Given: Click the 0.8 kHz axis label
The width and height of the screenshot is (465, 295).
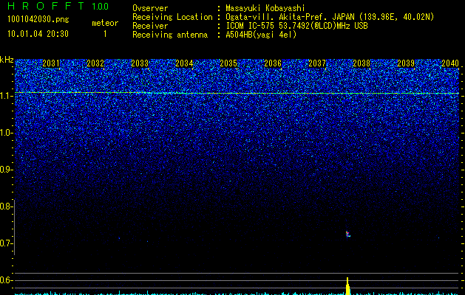Looking at the screenshot, I should point(5,206).
